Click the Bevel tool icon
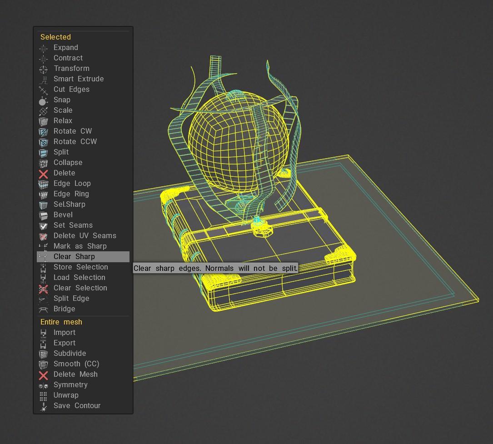This screenshot has height=444, width=493. tap(43, 215)
